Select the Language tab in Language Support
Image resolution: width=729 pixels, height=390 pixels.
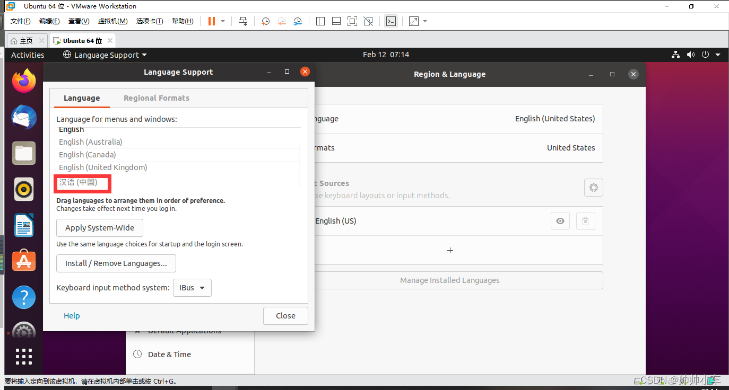tap(82, 98)
